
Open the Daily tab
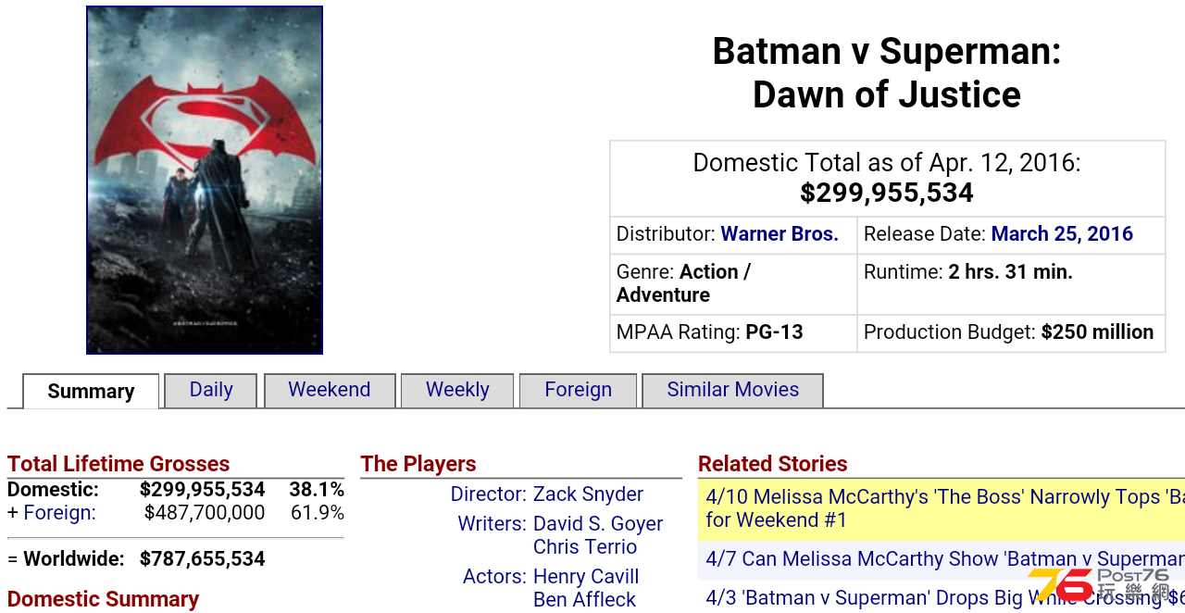(x=211, y=390)
